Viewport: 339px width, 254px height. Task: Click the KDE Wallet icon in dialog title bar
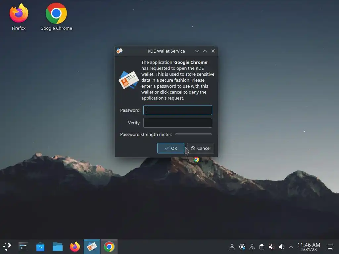click(x=120, y=51)
